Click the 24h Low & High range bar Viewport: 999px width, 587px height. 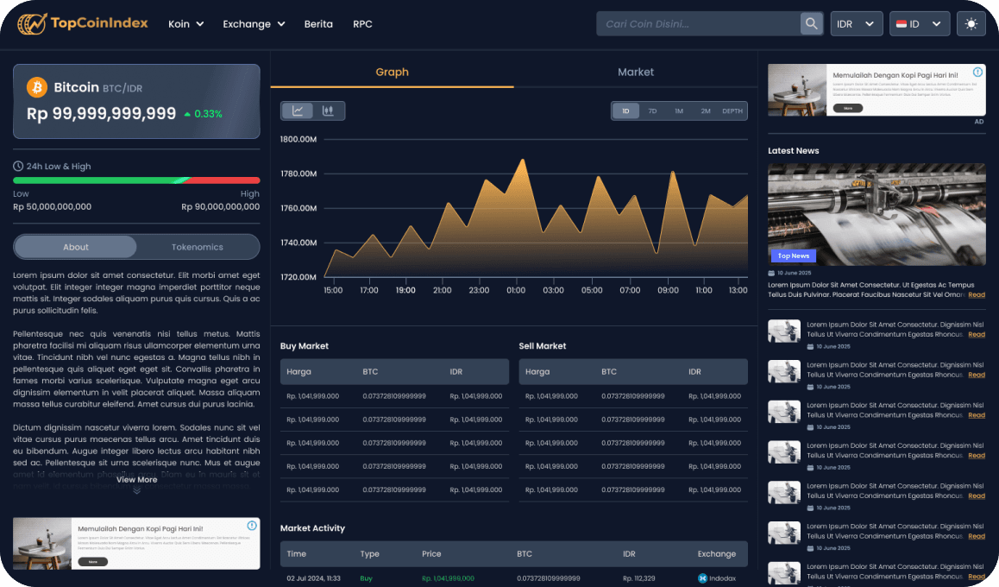(x=136, y=180)
